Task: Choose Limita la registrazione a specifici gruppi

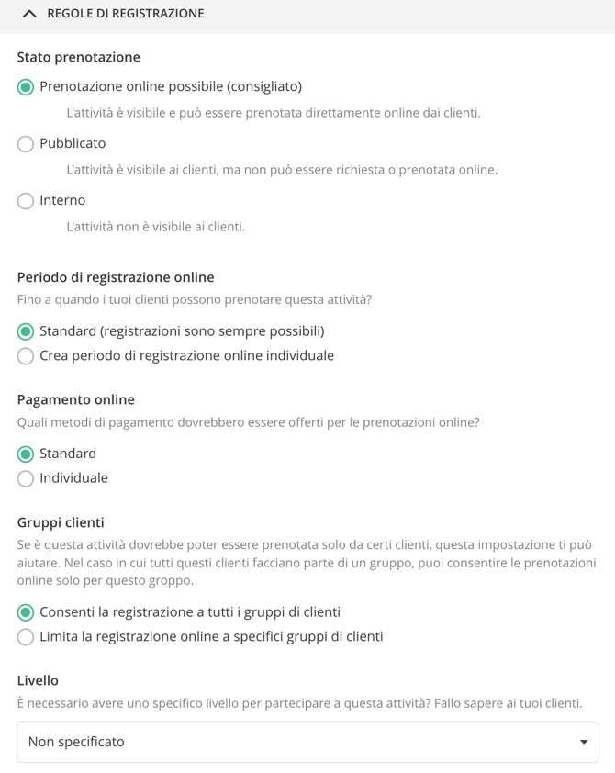Action: (26, 637)
